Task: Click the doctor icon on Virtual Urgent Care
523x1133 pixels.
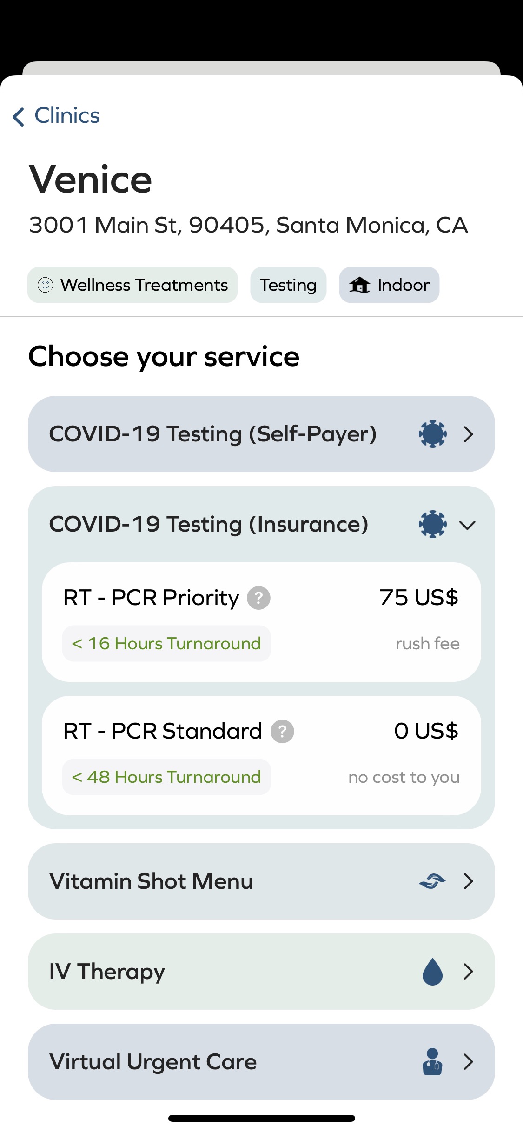Action: [x=432, y=1062]
